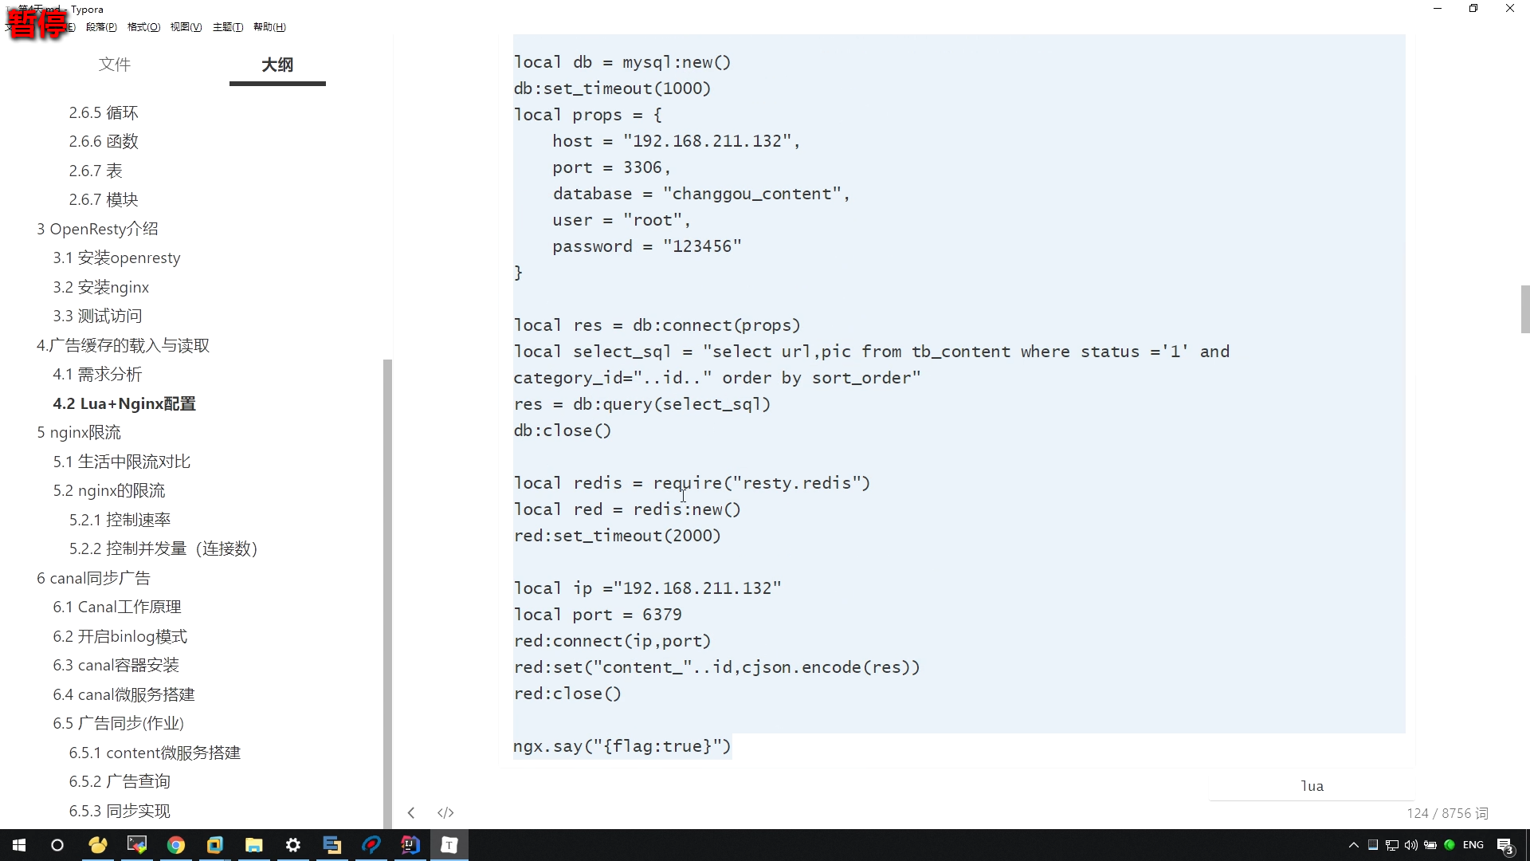1530x861 pixels.
Task: Open the Windows Start menu
Action: (19, 845)
